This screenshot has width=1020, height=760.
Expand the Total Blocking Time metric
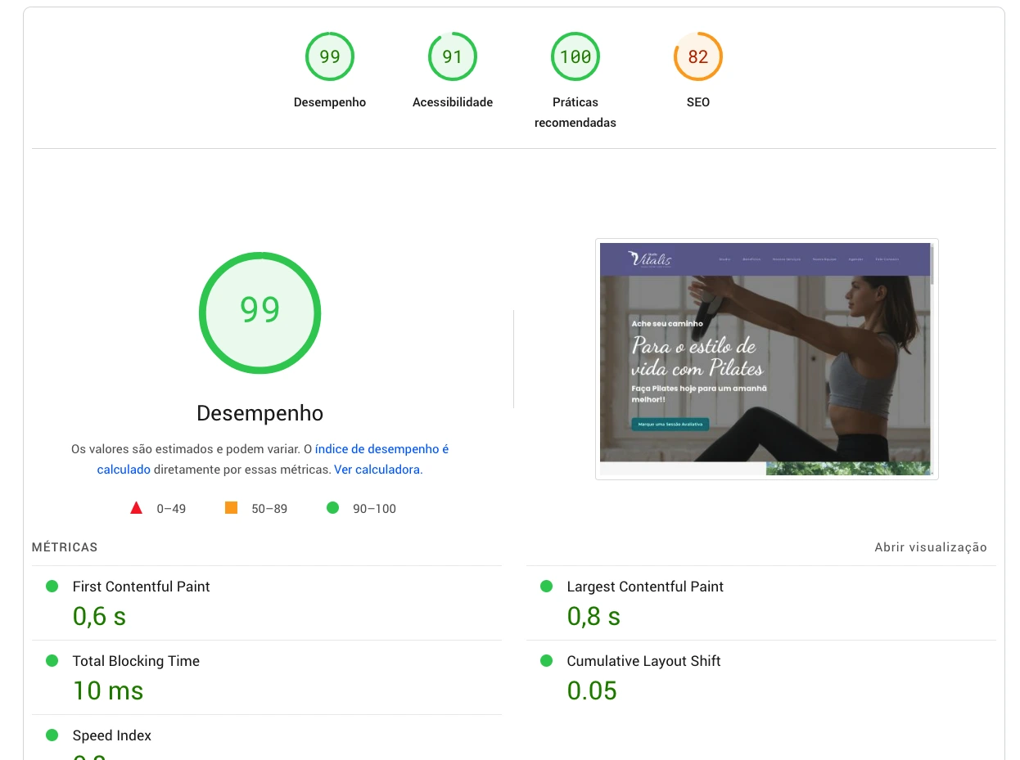136,661
